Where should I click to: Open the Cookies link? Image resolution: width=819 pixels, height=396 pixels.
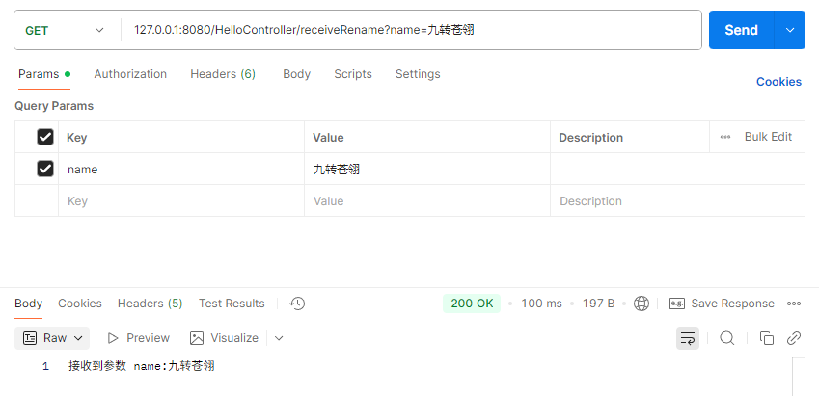tap(778, 81)
